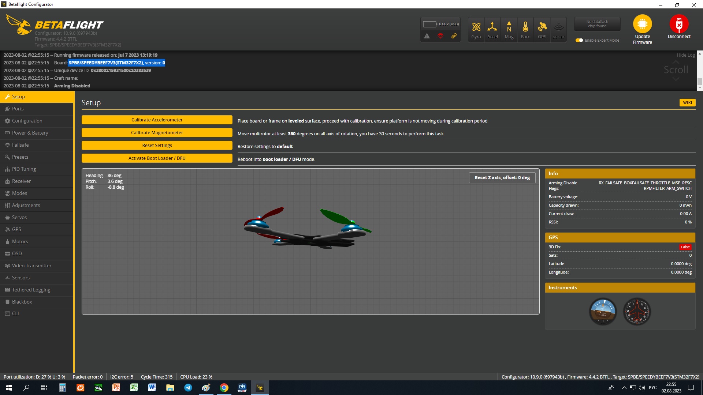Open the PID Tuning tab
The image size is (703, 395).
24,169
